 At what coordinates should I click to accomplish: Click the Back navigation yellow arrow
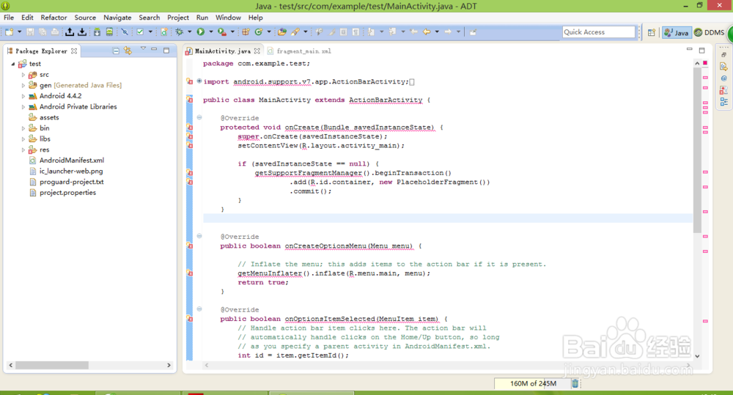tap(427, 32)
